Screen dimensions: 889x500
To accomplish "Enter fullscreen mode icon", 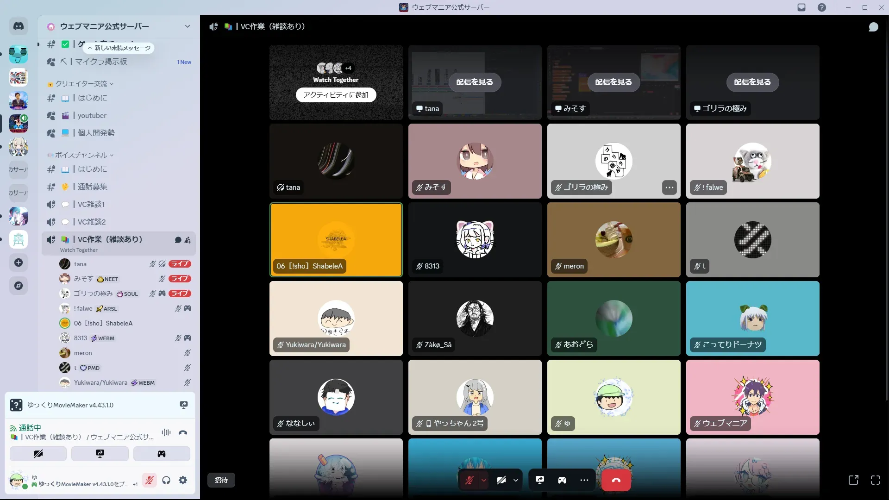I will pos(875,480).
